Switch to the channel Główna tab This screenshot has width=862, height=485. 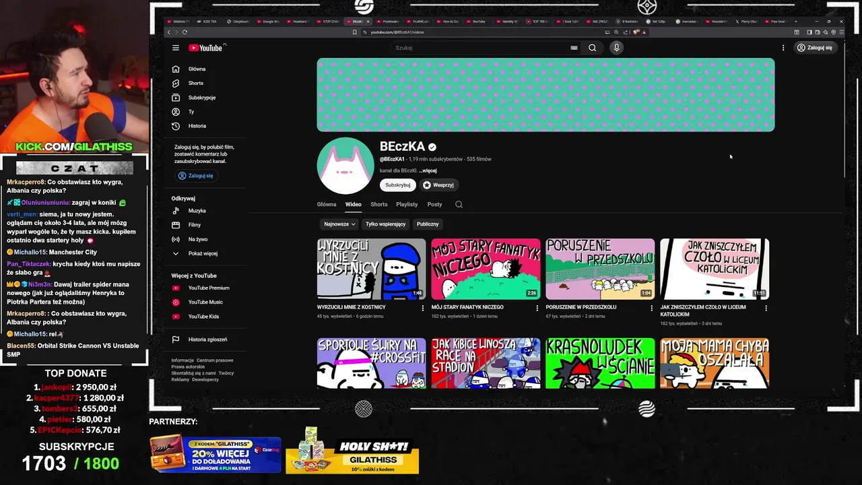[327, 204]
